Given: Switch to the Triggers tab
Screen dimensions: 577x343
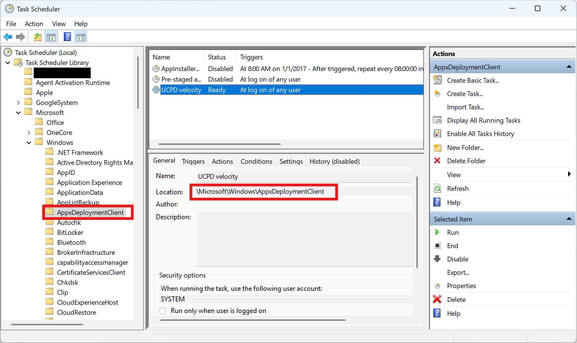Looking at the screenshot, I should tap(193, 162).
